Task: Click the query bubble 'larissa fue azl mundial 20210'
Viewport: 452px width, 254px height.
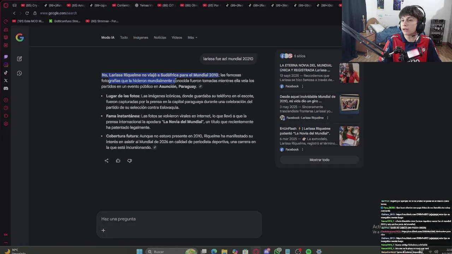Action: [228, 59]
